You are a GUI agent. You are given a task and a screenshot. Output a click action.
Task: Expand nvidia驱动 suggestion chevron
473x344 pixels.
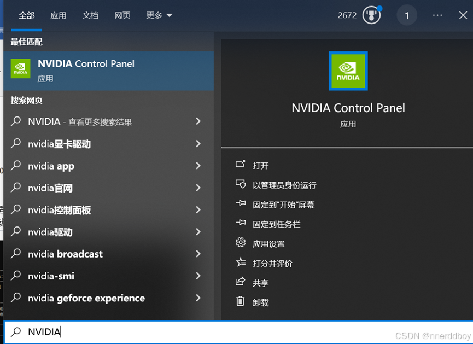click(x=198, y=232)
